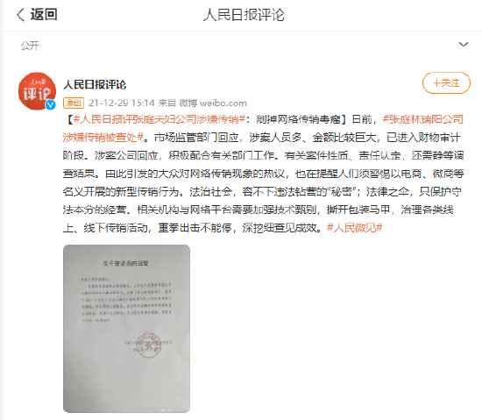Expand the chevron next to 公开
The width and height of the screenshot is (482, 420).
(464, 45)
